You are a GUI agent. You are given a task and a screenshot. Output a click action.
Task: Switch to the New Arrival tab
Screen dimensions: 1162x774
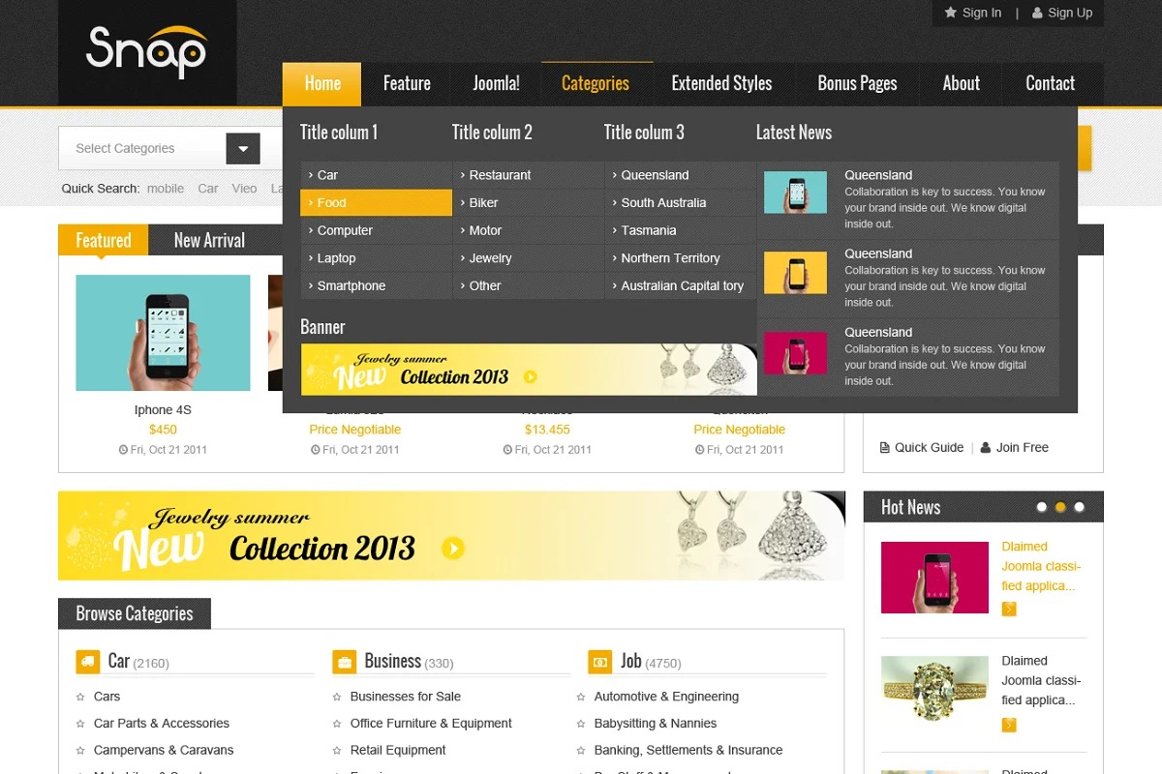click(209, 240)
